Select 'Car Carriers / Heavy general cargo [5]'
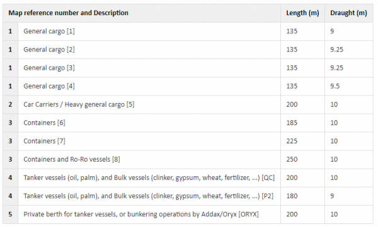 (79, 104)
